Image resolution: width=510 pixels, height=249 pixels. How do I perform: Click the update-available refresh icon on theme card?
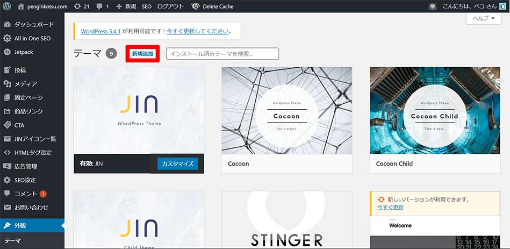point(381,200)
